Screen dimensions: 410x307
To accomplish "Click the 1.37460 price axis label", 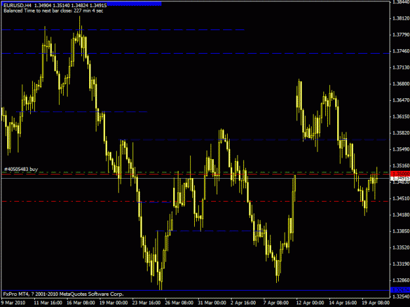I will 401,51.
